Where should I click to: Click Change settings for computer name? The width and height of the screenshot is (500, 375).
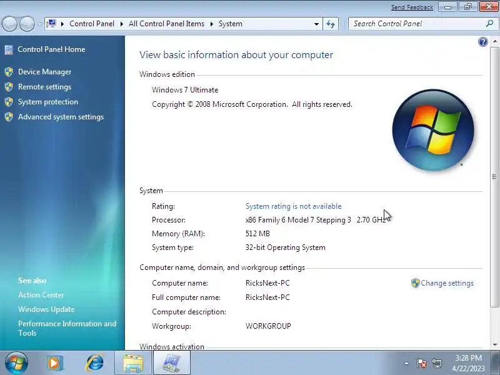click(447, 283)
